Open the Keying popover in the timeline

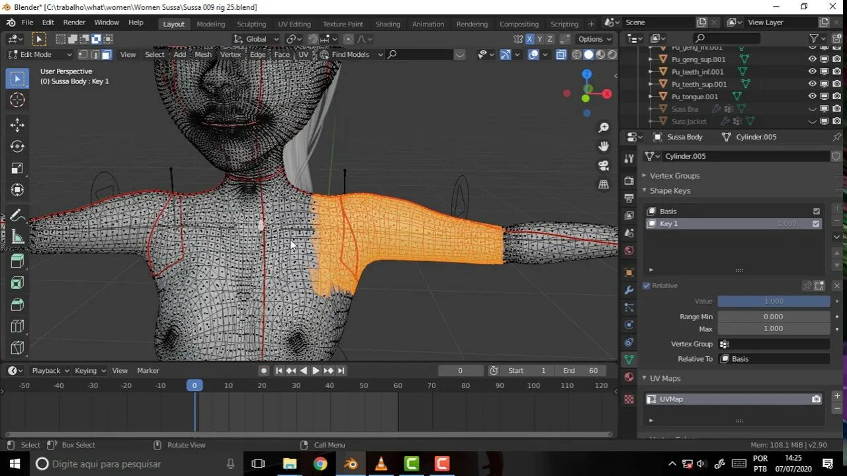[x=89, y=370]
